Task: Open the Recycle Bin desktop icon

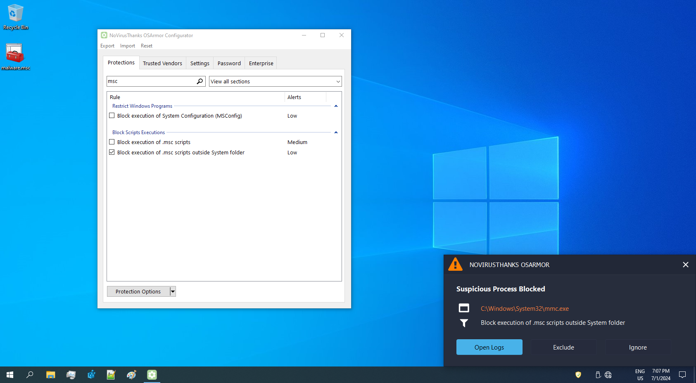Action: coord(16,17)
